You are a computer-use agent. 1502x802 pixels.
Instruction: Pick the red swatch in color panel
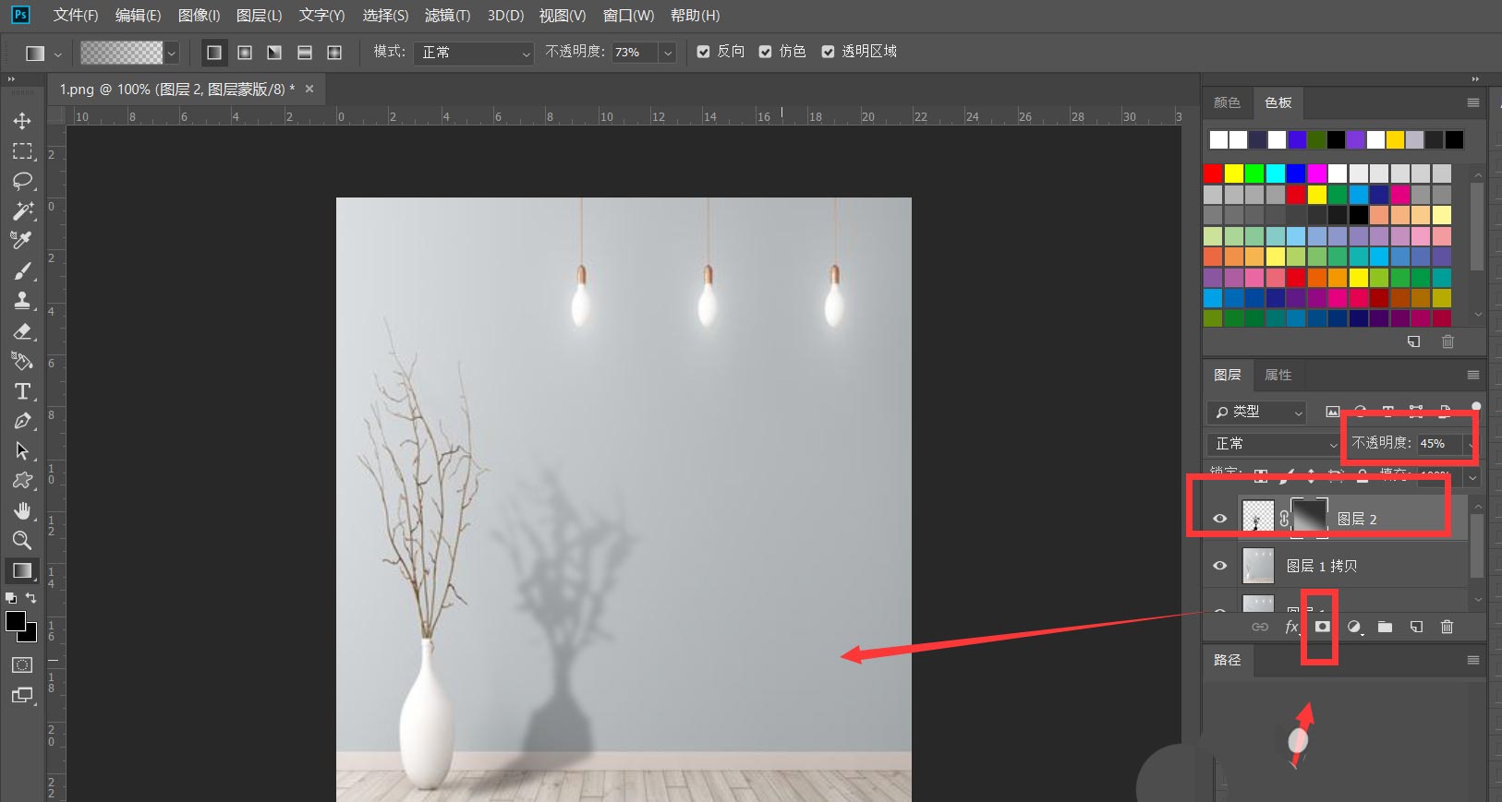pyautogui.click(x=1213, y=174)
